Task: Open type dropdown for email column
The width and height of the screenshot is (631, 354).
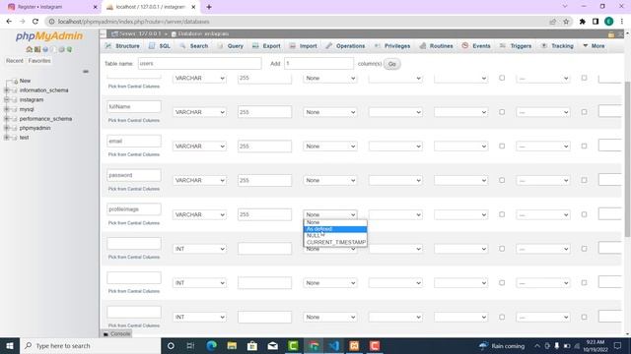Action: pyautogui.click(x=199, y=147)
